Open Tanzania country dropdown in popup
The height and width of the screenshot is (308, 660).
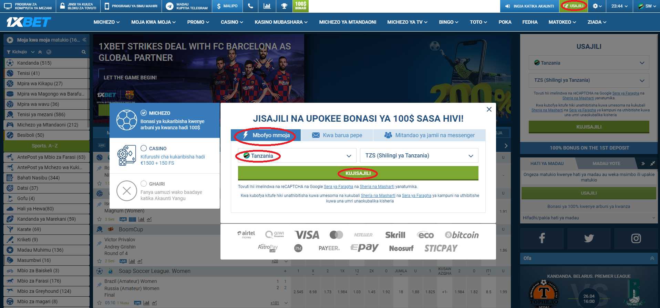click(x=297, y=156)
